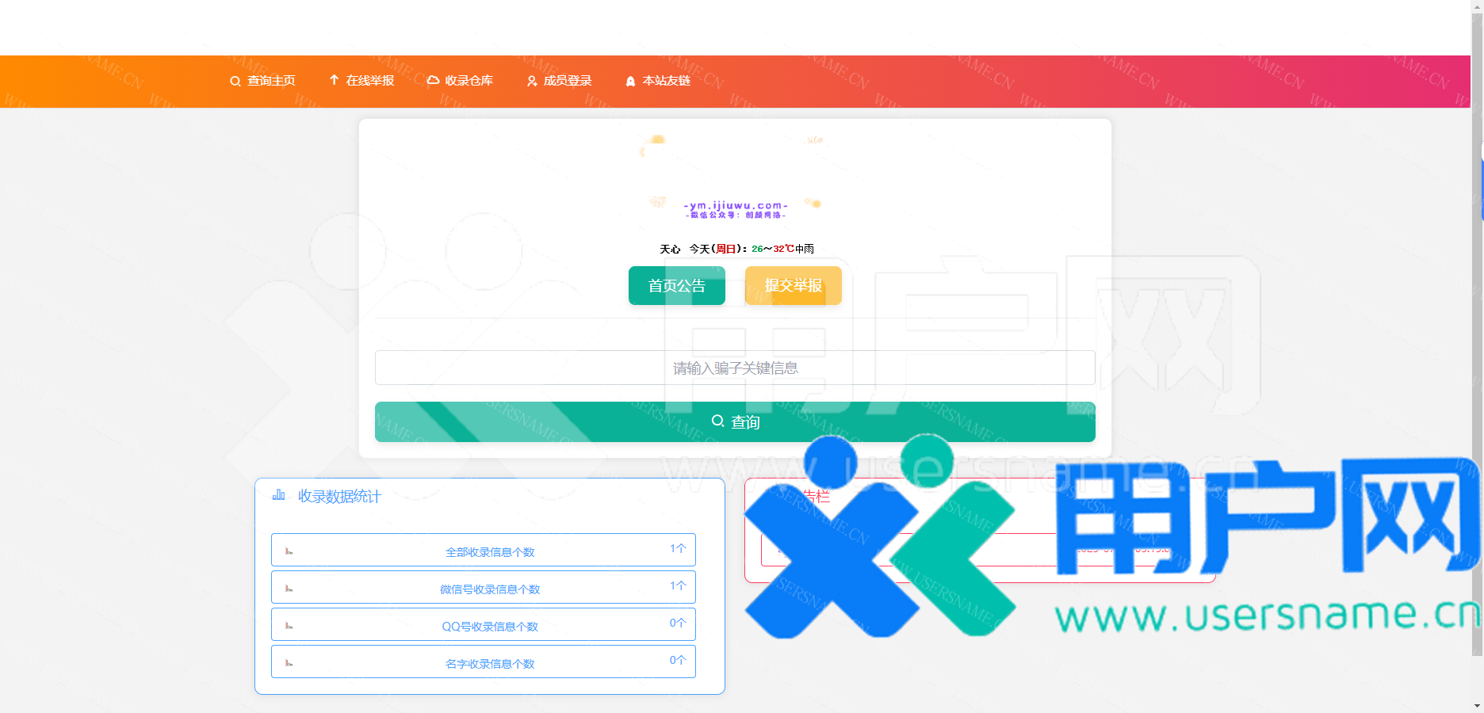Click the small icon in 名字收录信息个数 row
The height and width of the screenshot is (713, 1484).
pos(289,663)
